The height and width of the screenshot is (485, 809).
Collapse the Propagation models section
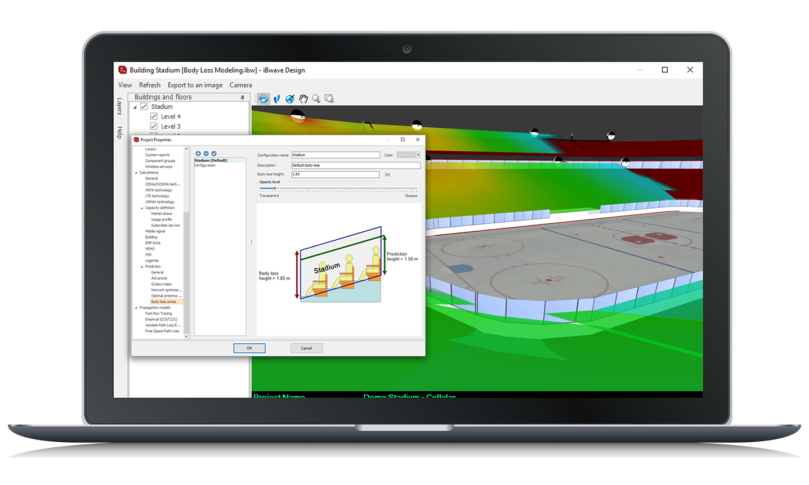coord(136,308)
